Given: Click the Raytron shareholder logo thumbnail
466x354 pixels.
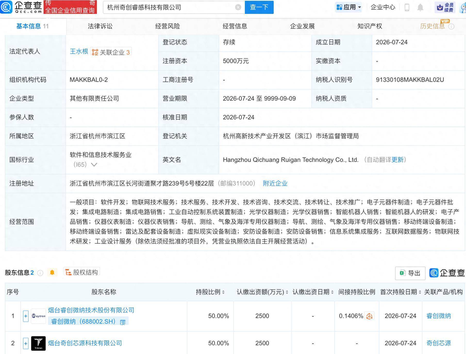Looking at the screenshot, I should pos(38,316).
